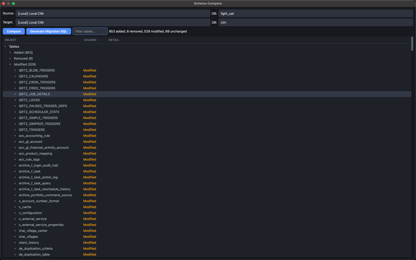Open the target DB cim field

click(316, 22)
